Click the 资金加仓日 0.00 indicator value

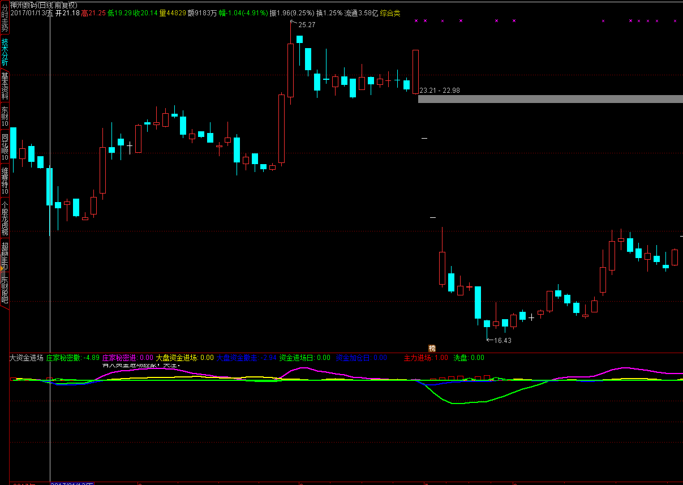[x=362, y=358]
